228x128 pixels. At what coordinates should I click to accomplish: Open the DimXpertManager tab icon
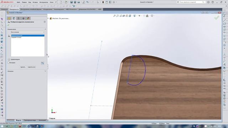point(23,18)
